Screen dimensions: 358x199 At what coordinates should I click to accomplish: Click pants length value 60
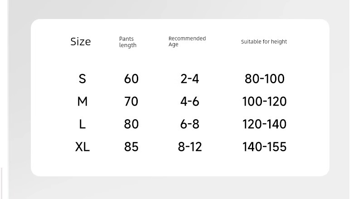click(x=131, y=79)
